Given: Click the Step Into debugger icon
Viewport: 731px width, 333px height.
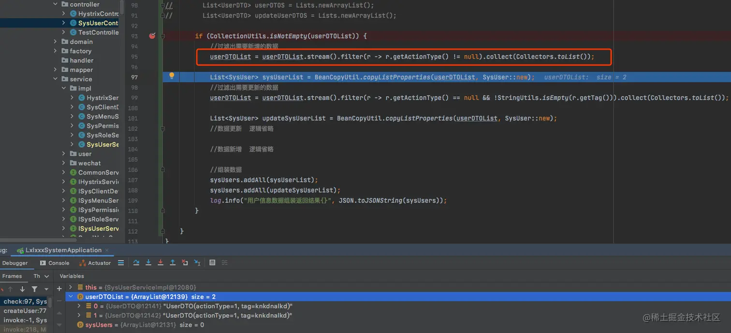Looking at the screenshot, I should [148, 262].
